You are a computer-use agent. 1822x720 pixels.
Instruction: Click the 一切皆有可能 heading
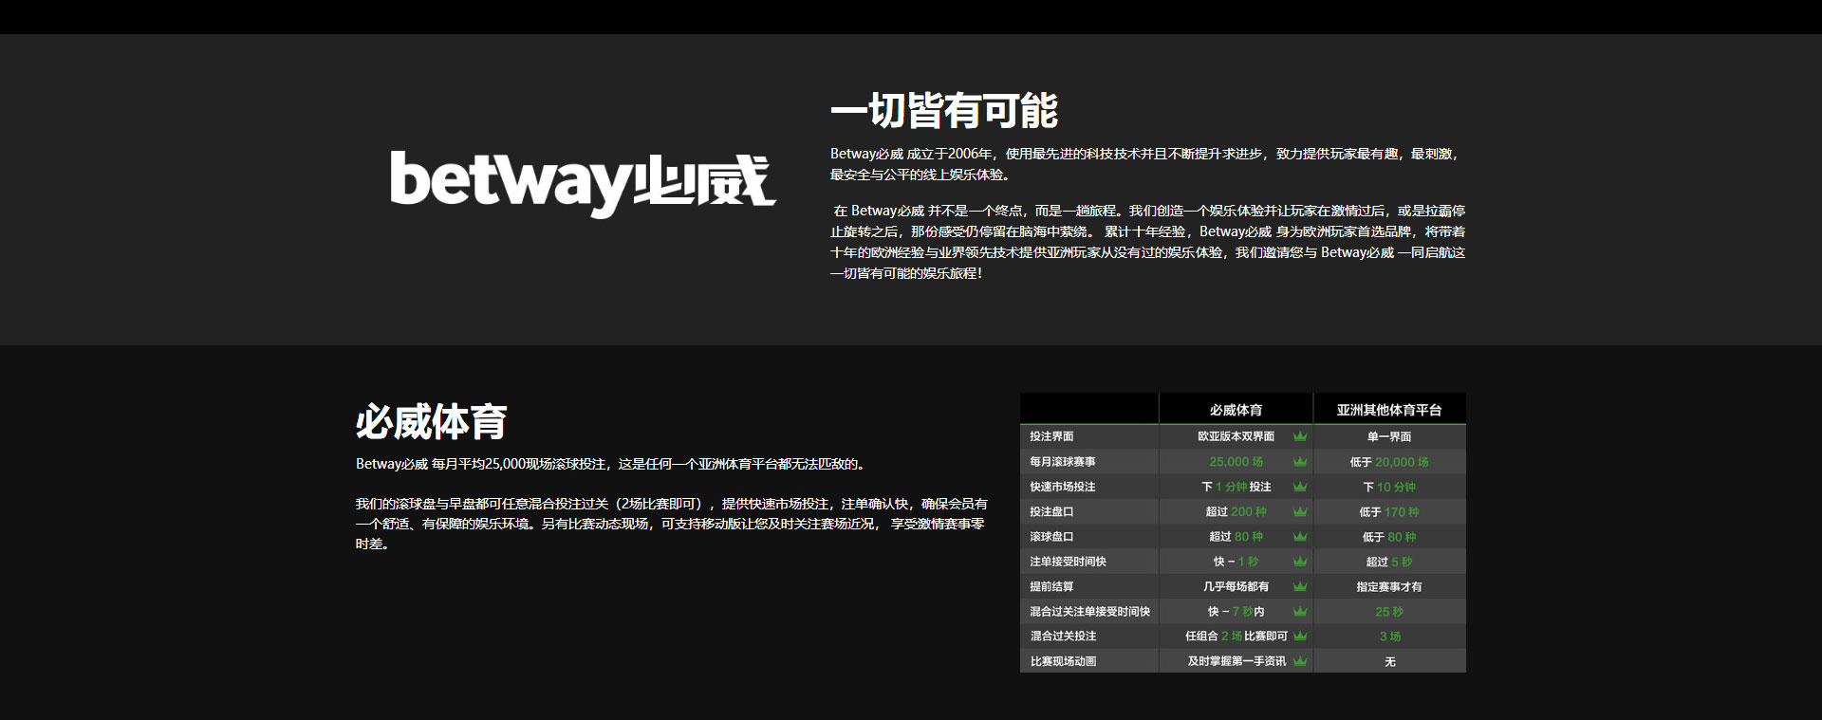point(943,111)
